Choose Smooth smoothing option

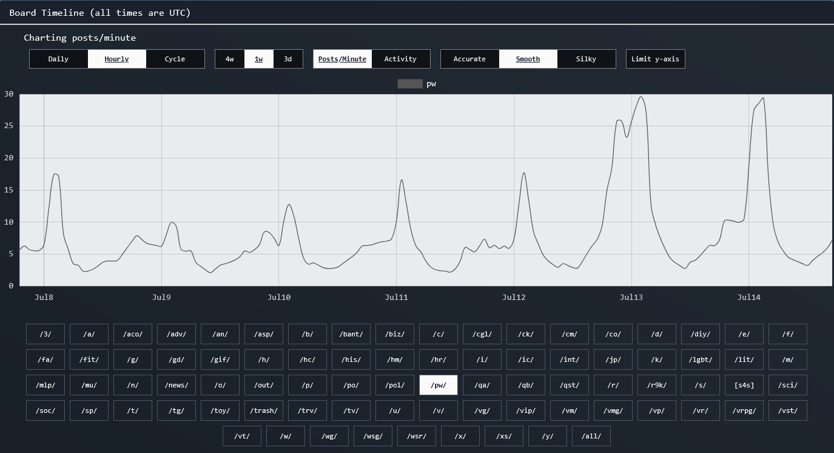[x=528, y=59]
